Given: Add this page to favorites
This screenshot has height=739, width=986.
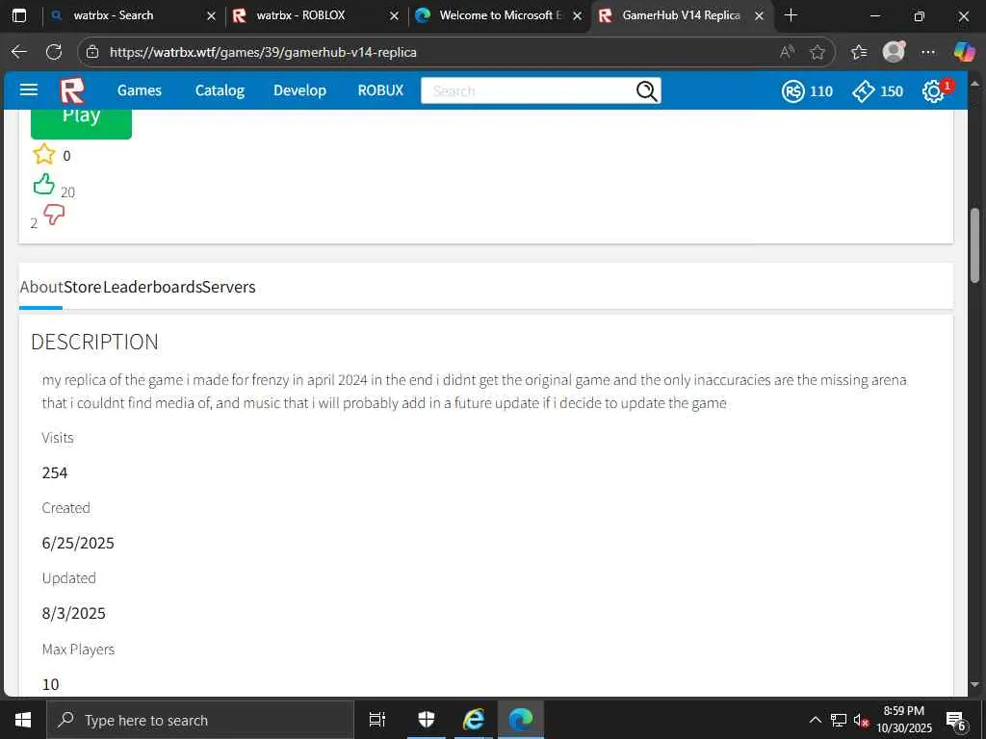Looking at the screenshot, I should point(817,52).
